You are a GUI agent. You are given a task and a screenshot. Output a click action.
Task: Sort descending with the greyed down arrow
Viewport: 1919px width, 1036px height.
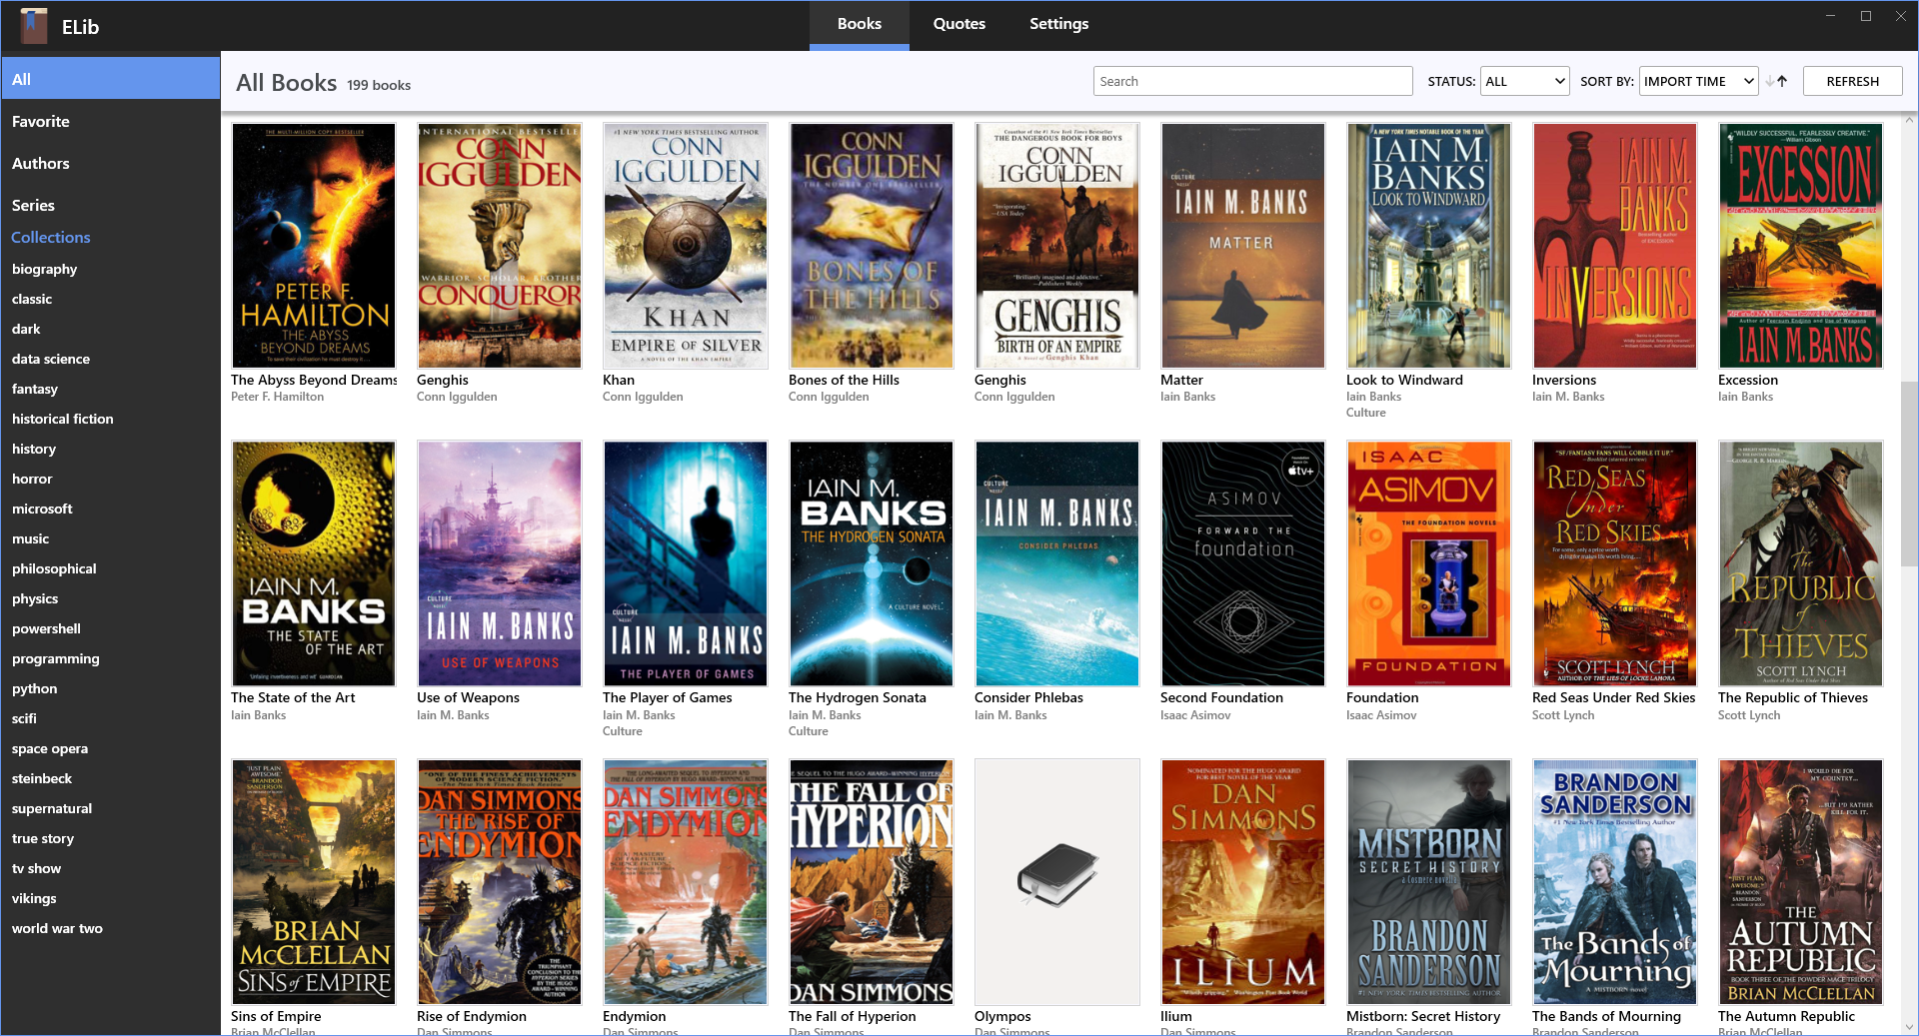[x=1770, y=82]
